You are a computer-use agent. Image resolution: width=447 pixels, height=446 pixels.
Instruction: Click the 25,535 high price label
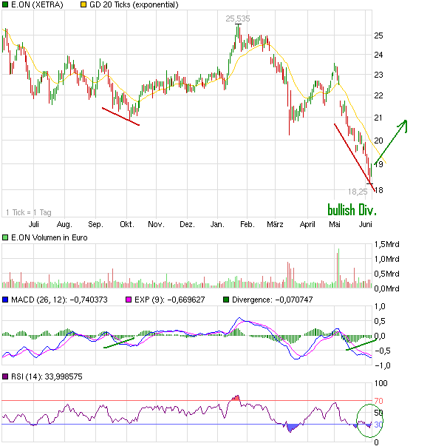point(238,18)
